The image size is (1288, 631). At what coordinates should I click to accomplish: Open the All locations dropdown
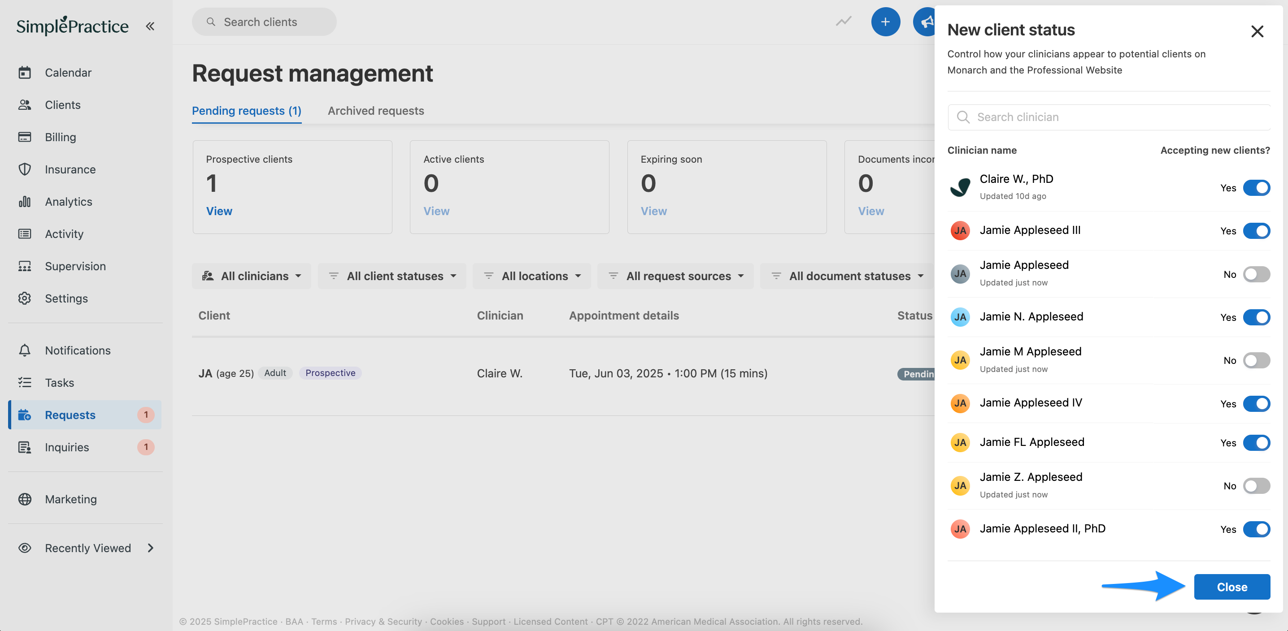point(532,276)
